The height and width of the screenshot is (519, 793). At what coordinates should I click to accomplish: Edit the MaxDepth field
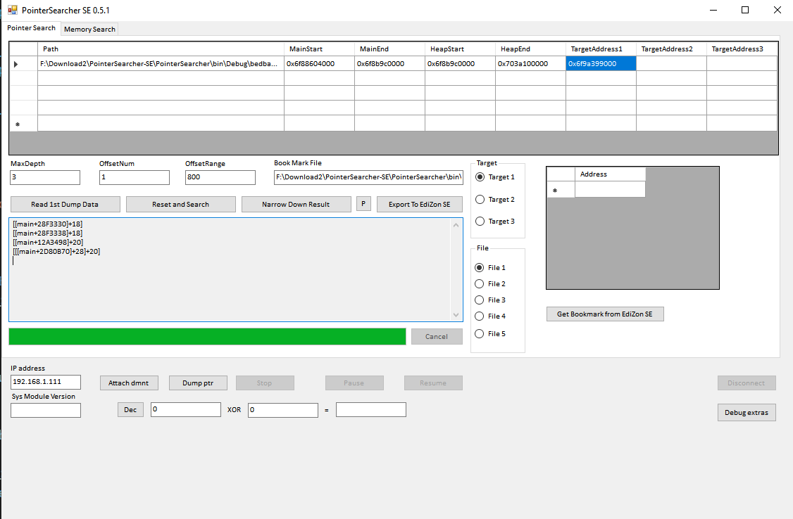45,177
